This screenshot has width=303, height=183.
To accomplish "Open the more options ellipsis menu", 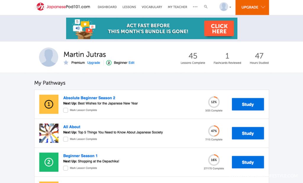I will [195, 7].
